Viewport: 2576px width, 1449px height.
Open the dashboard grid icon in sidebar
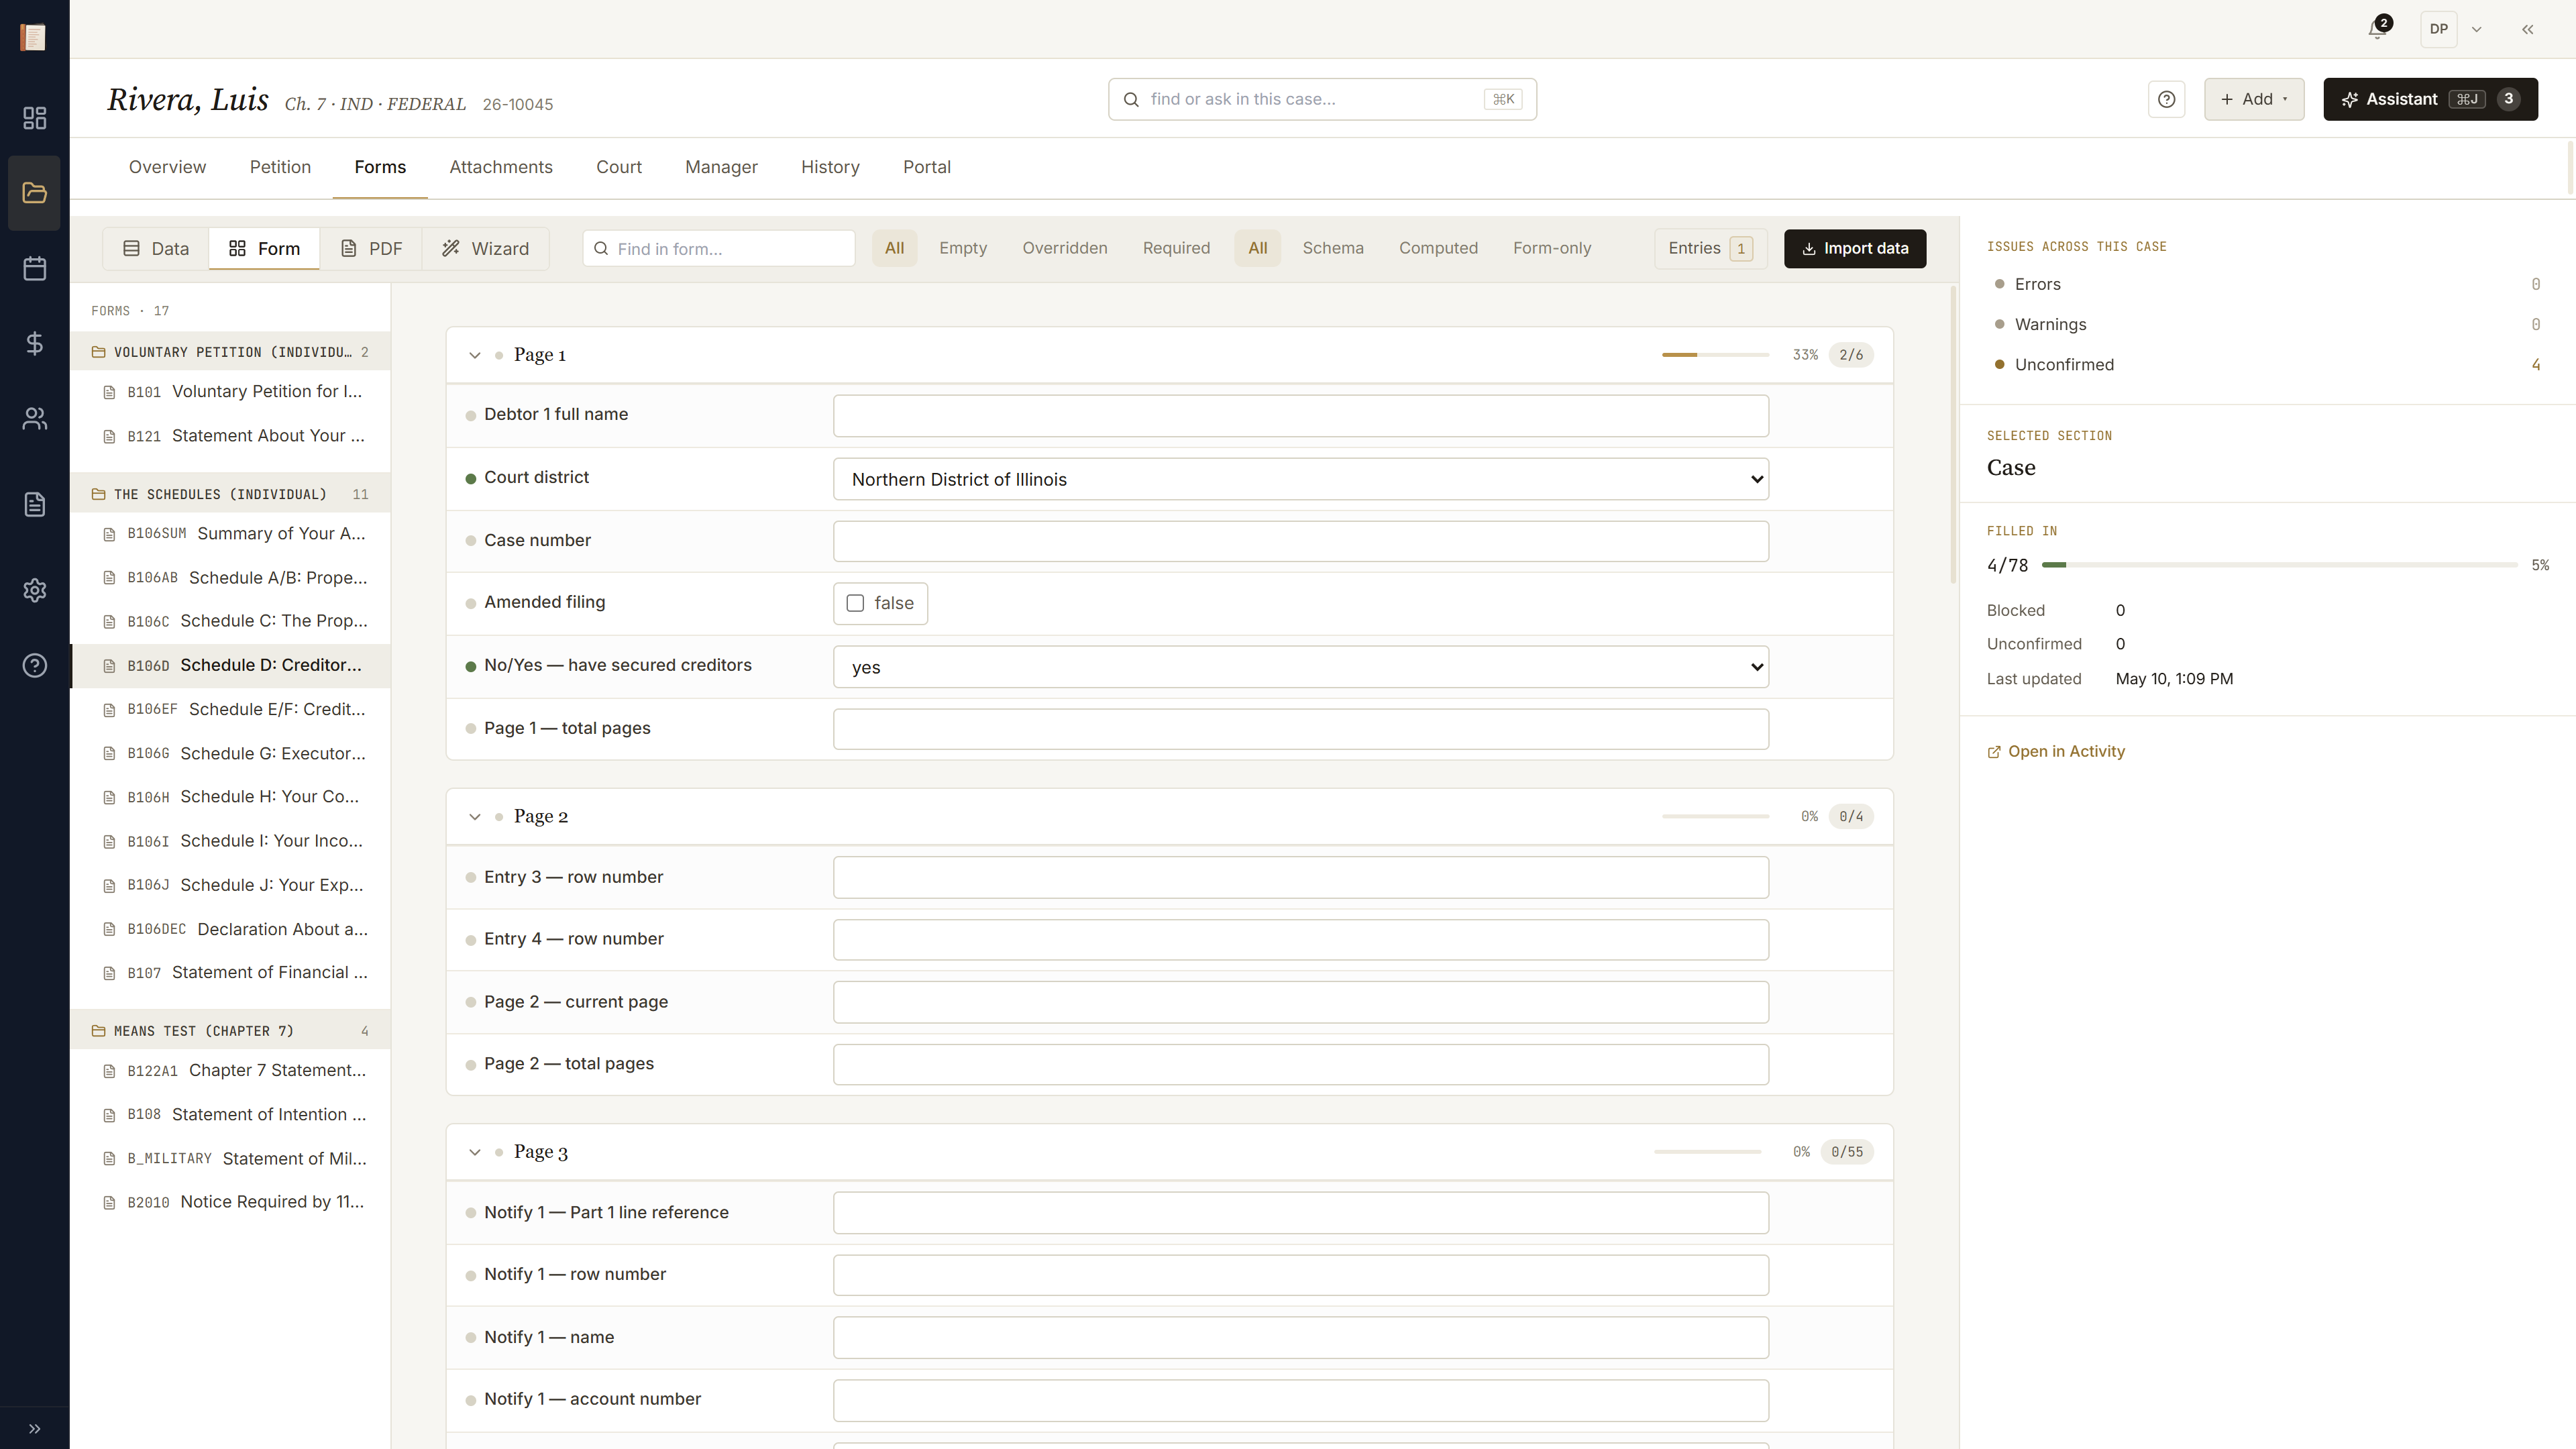coord(34,118)
